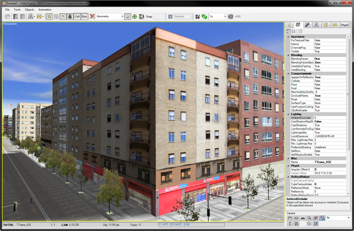Collapse the Blending category

click(288, 55)
